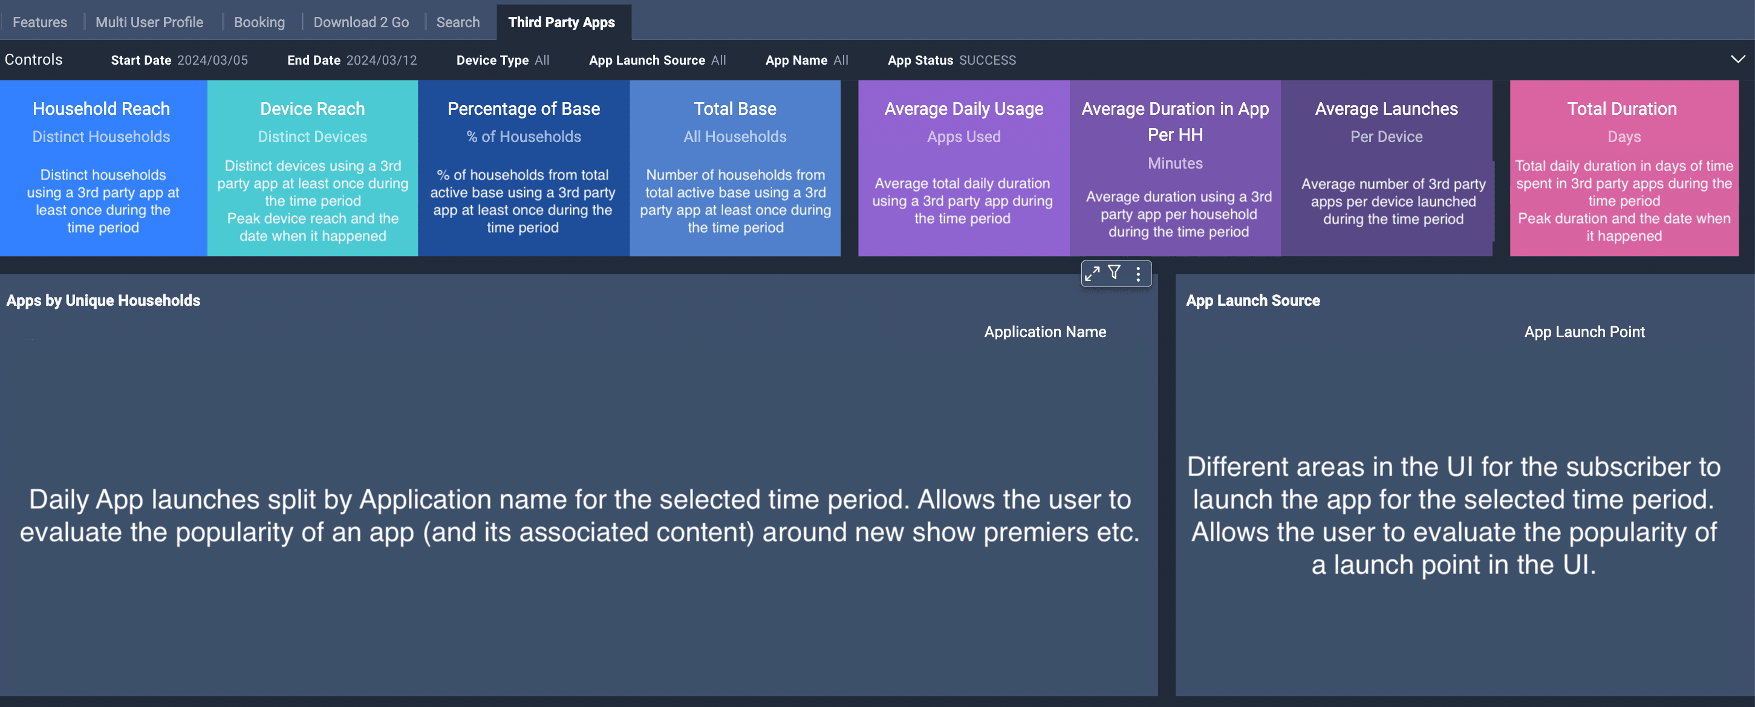
Task: Open the App Launch Source filter
Action: (657, 60)
